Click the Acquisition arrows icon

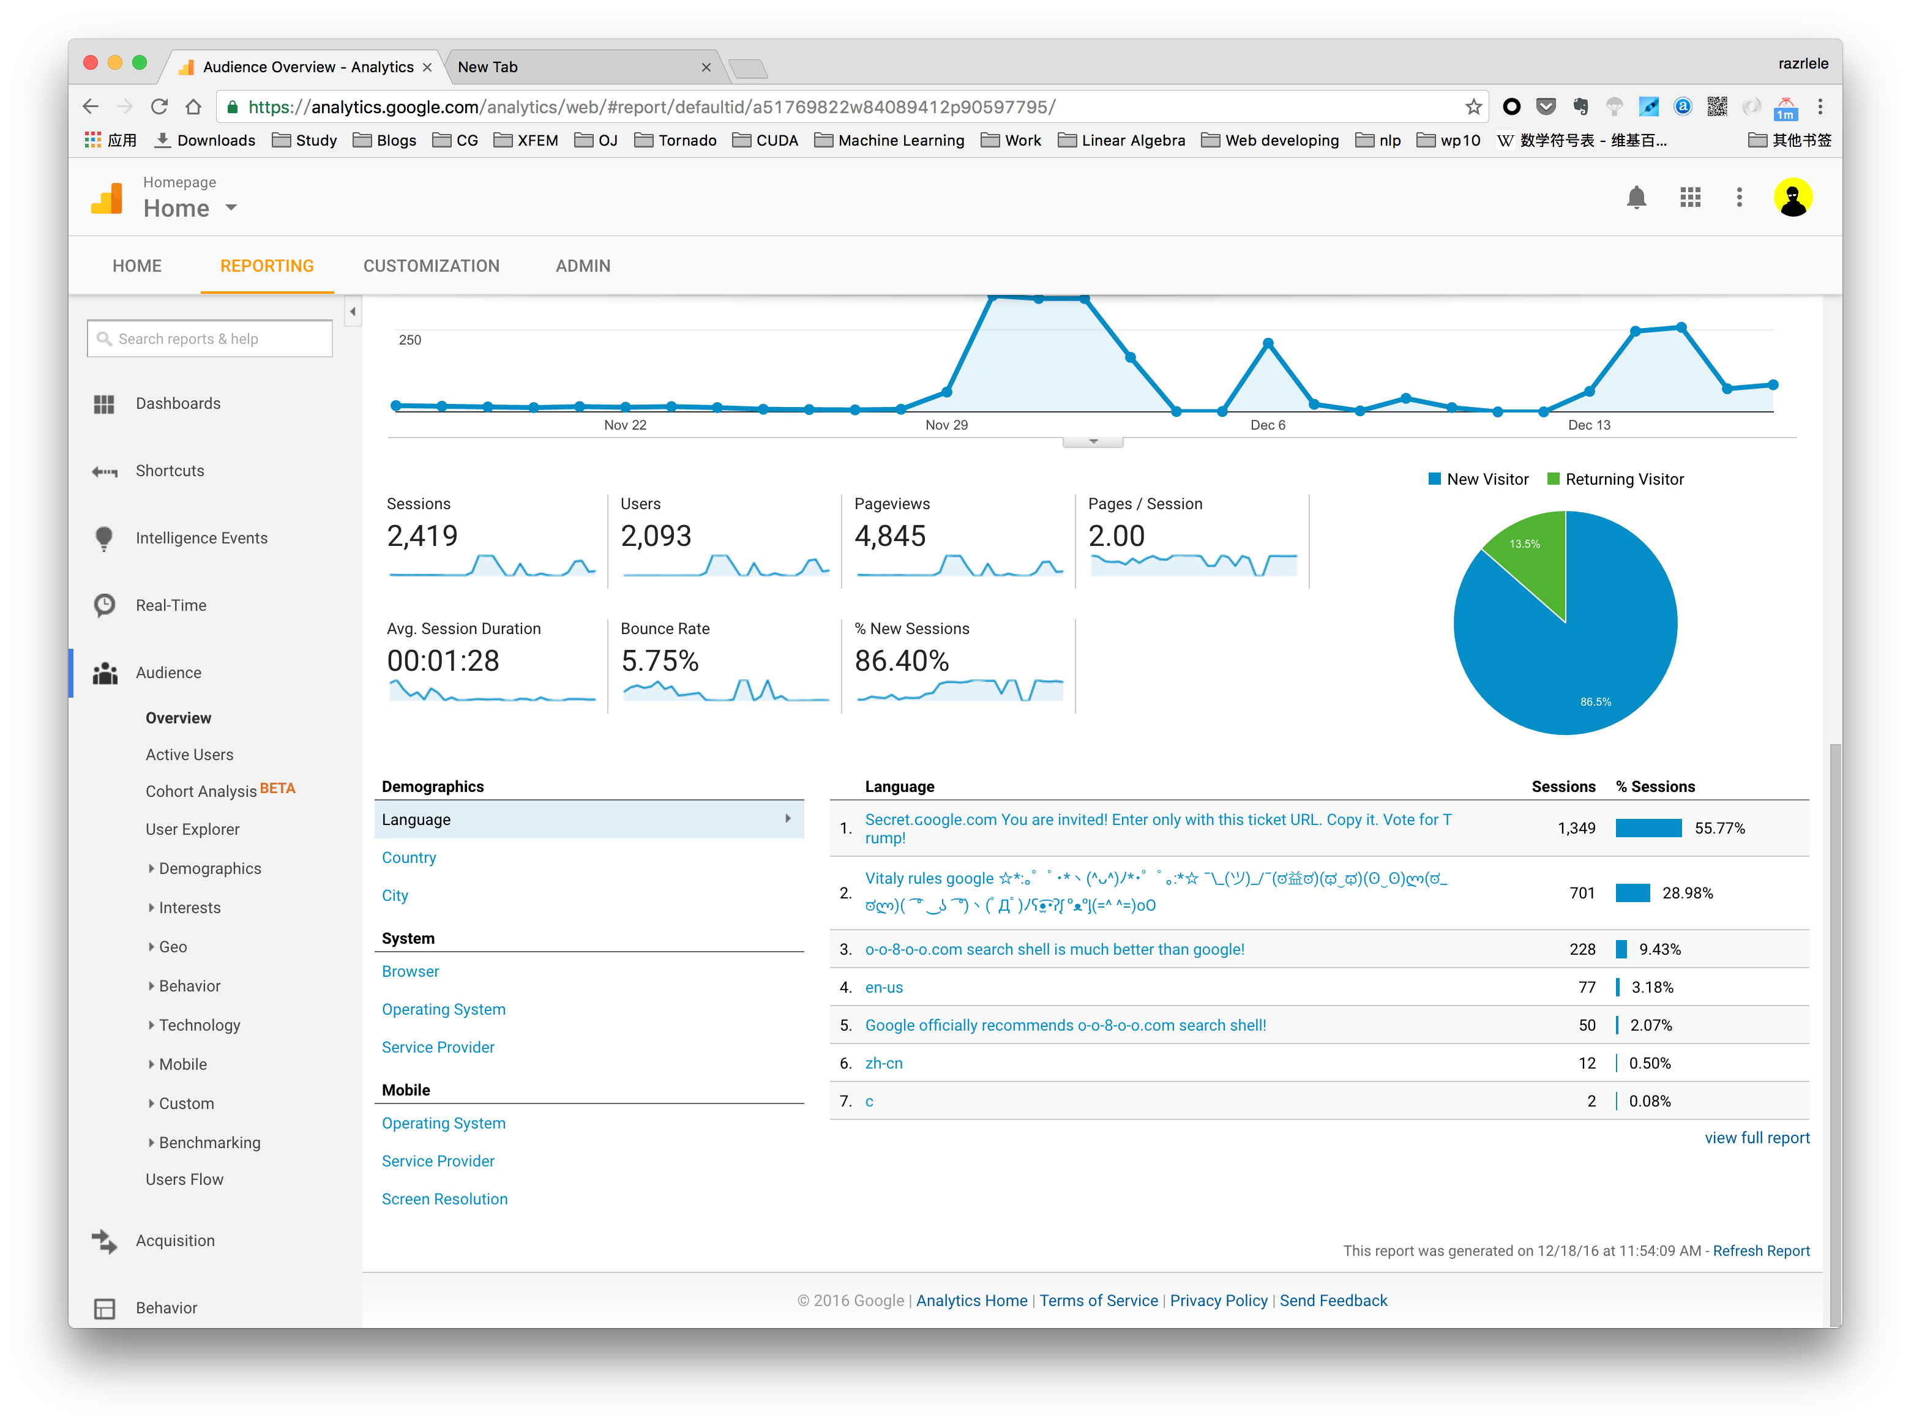[105, 1241]
